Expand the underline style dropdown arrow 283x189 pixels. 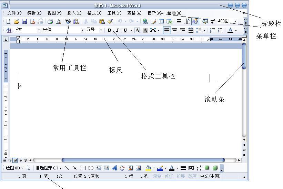(x=131, y=30)
